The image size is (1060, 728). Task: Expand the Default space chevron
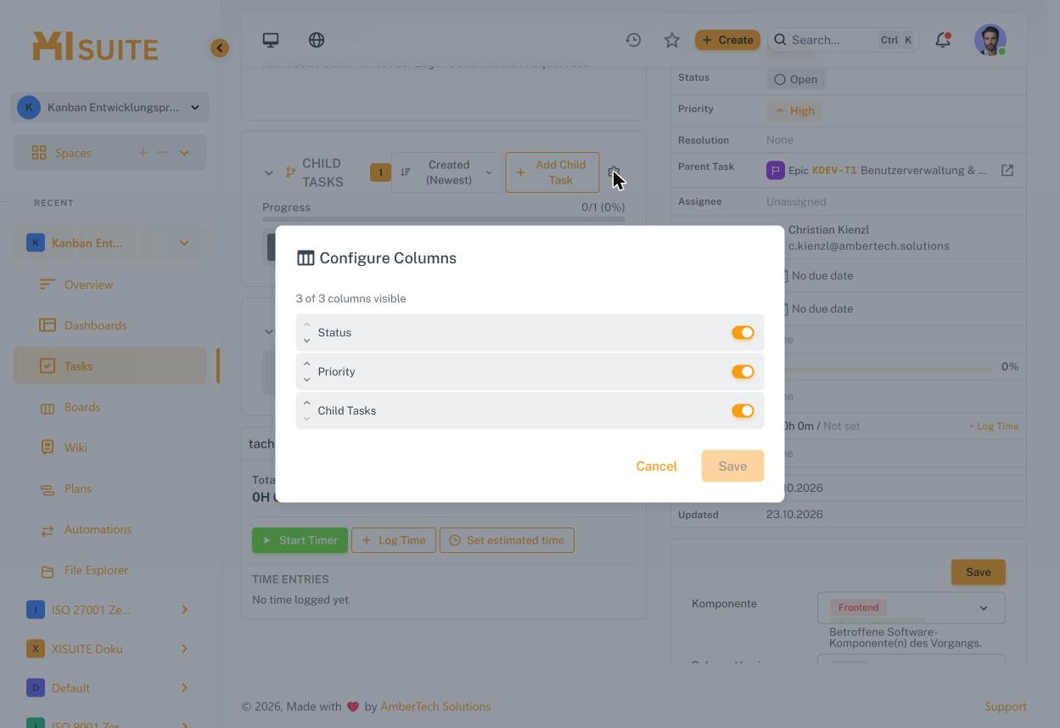[184, 688]
